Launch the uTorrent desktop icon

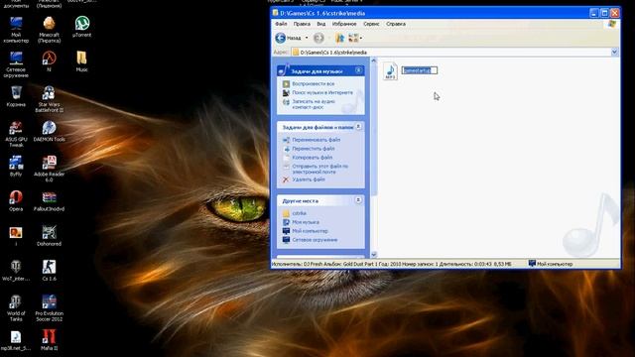(81, 27)
